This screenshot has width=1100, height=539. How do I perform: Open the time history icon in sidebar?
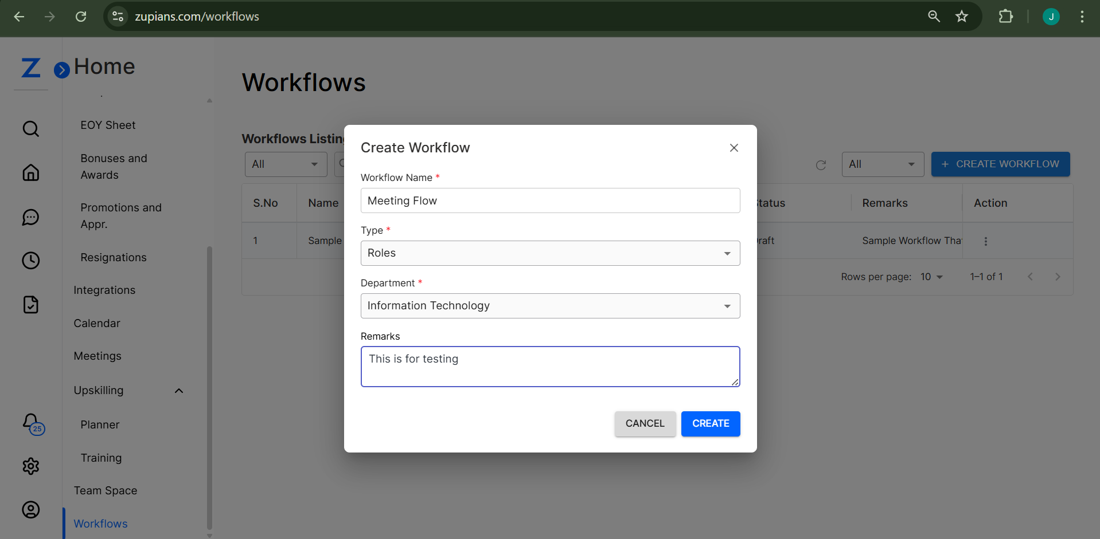point(30,261)
